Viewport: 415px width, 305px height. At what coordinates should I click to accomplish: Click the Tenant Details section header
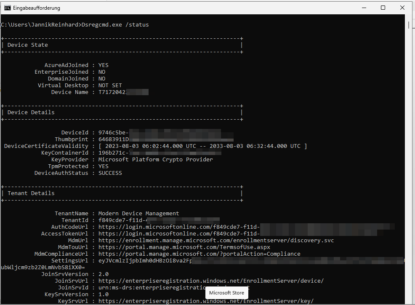click(x=31, y=193)
